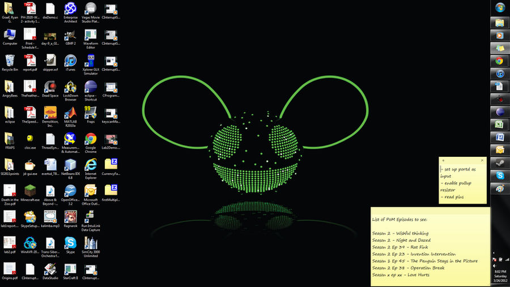Viewport: 510px width, 287px height.
Task: Select the DataStudio desktop icon
Action: point(50,271)
